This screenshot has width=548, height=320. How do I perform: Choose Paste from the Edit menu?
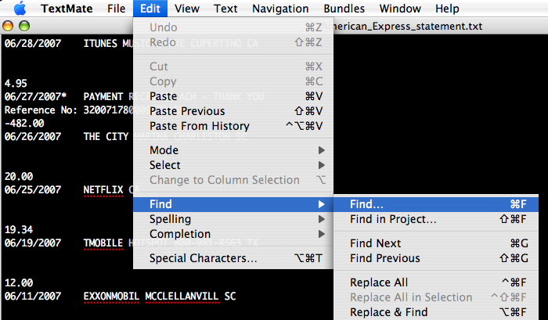click(x=233, y=96)
